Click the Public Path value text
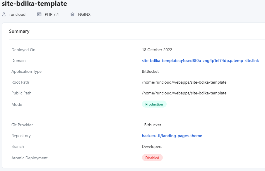Viewport: 265px width, 171px height. (184, 93)
